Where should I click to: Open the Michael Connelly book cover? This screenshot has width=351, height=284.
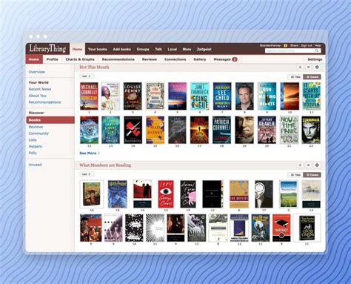click(89, 96)
